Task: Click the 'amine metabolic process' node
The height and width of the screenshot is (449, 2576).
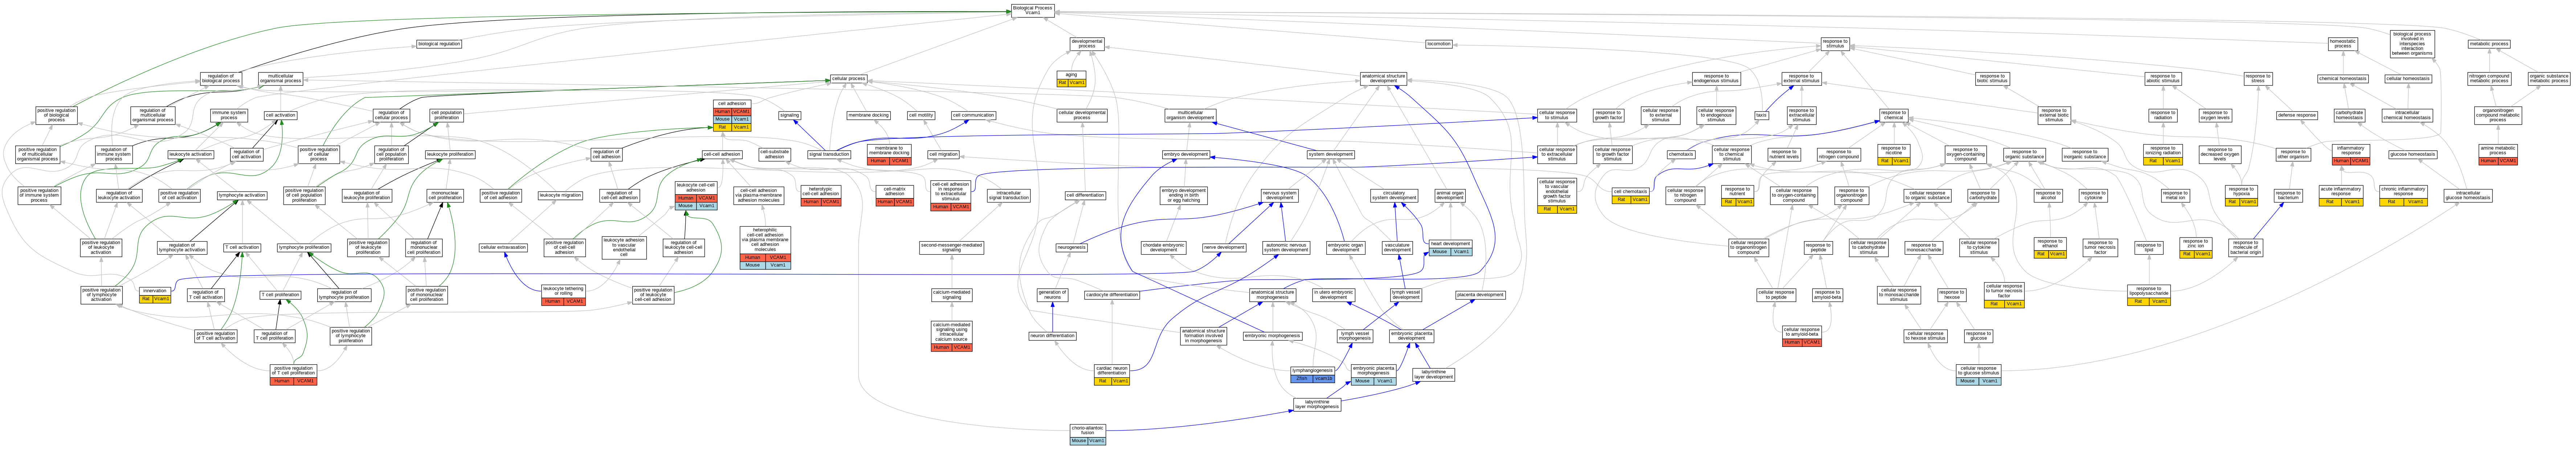Action: pos(2498,155)
